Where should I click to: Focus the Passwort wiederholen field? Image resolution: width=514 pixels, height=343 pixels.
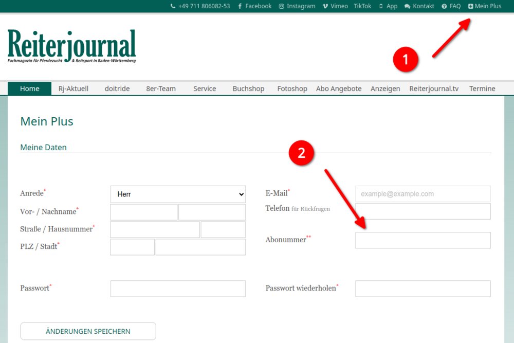(x=423, y=288)
